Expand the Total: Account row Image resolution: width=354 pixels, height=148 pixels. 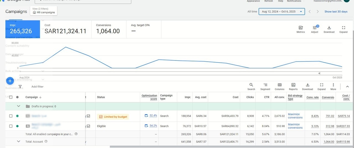pyautogui.click(x=19, y=141)
